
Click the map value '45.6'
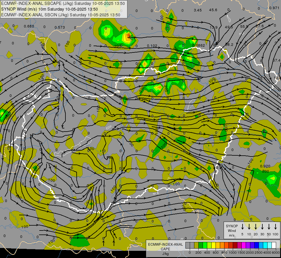point(213,10)
